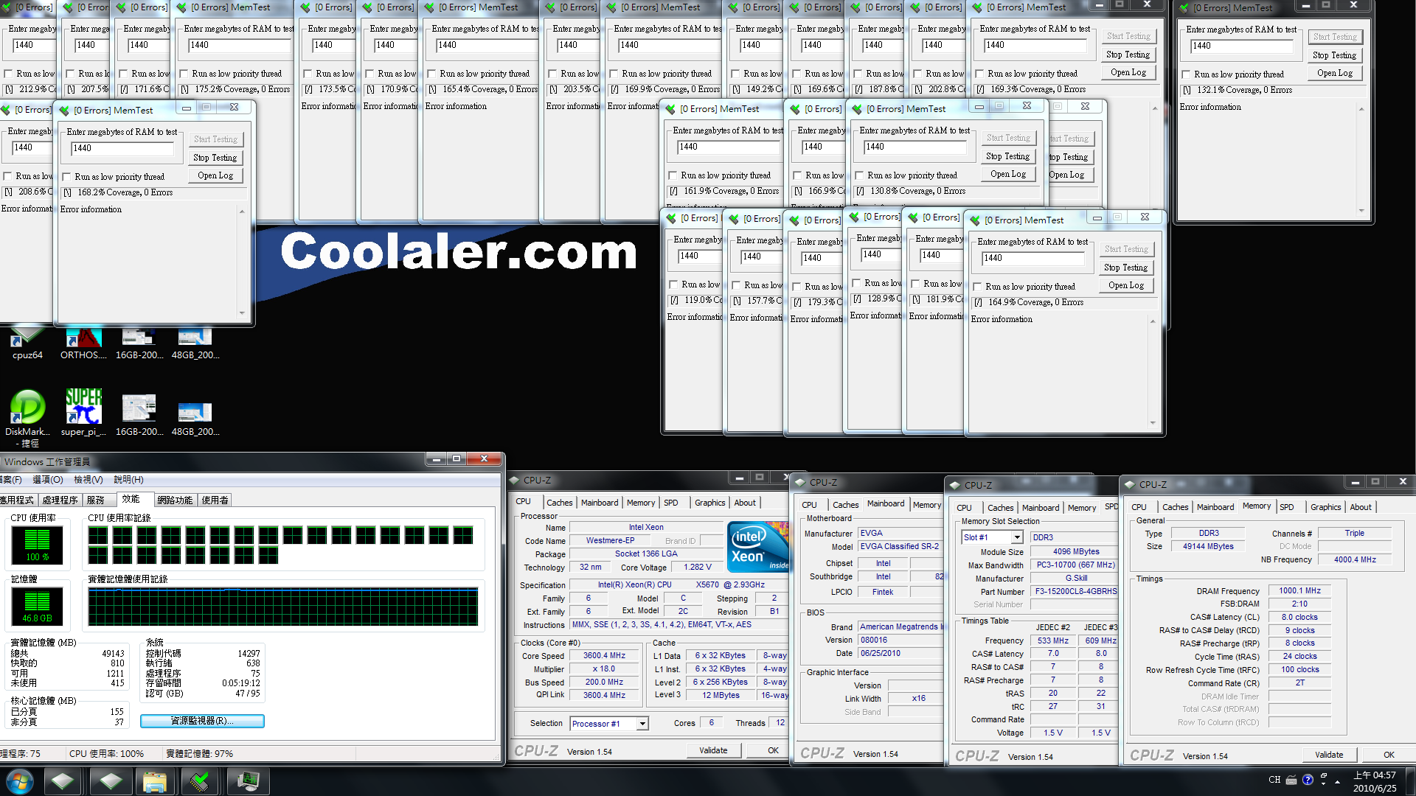Open the 檢視(V) menu in Task Manager
1416x796 pixels.
88,480
